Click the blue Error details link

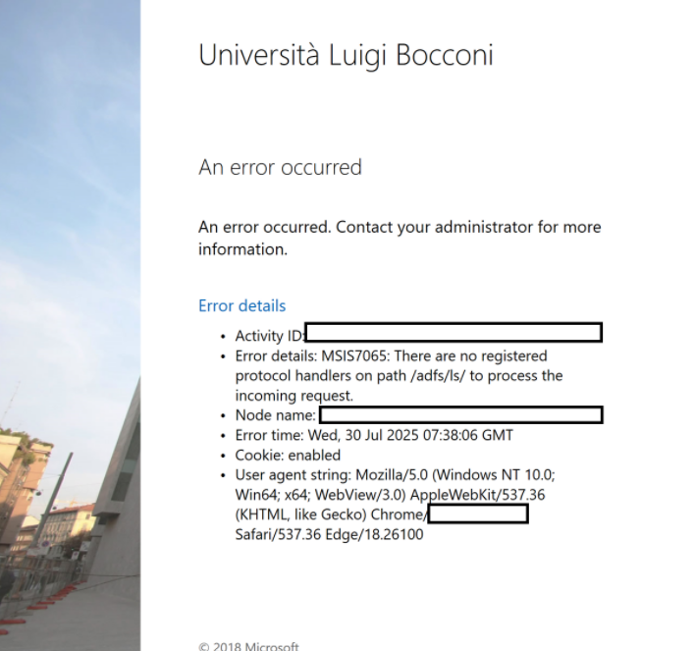click(x=242, y=306)
